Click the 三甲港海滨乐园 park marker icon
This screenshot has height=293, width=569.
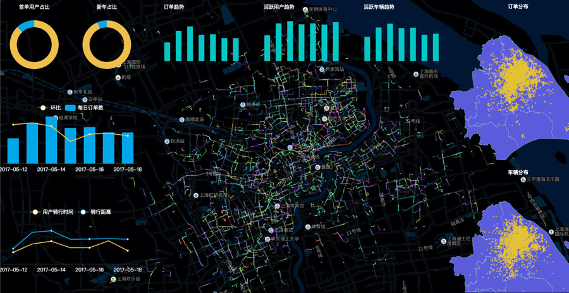click(x=523, y=179)
